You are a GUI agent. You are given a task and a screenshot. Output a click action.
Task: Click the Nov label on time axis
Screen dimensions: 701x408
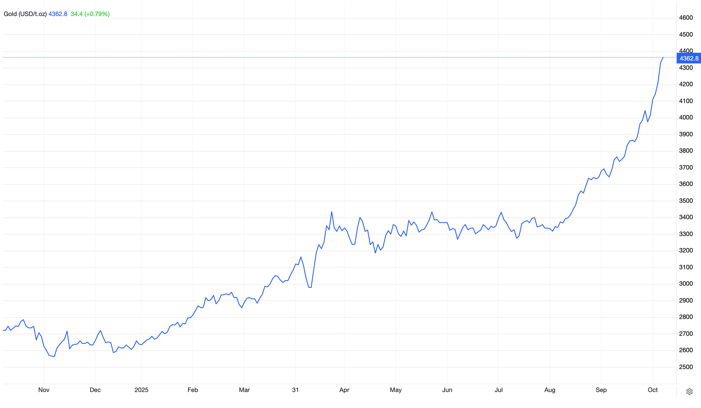[44, 390]
